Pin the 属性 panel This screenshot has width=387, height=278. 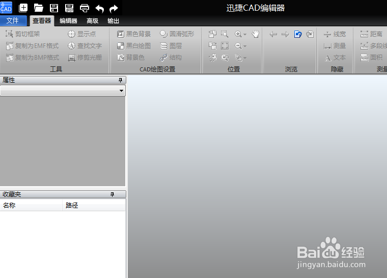pyautogui.click(x=121, y=80)
